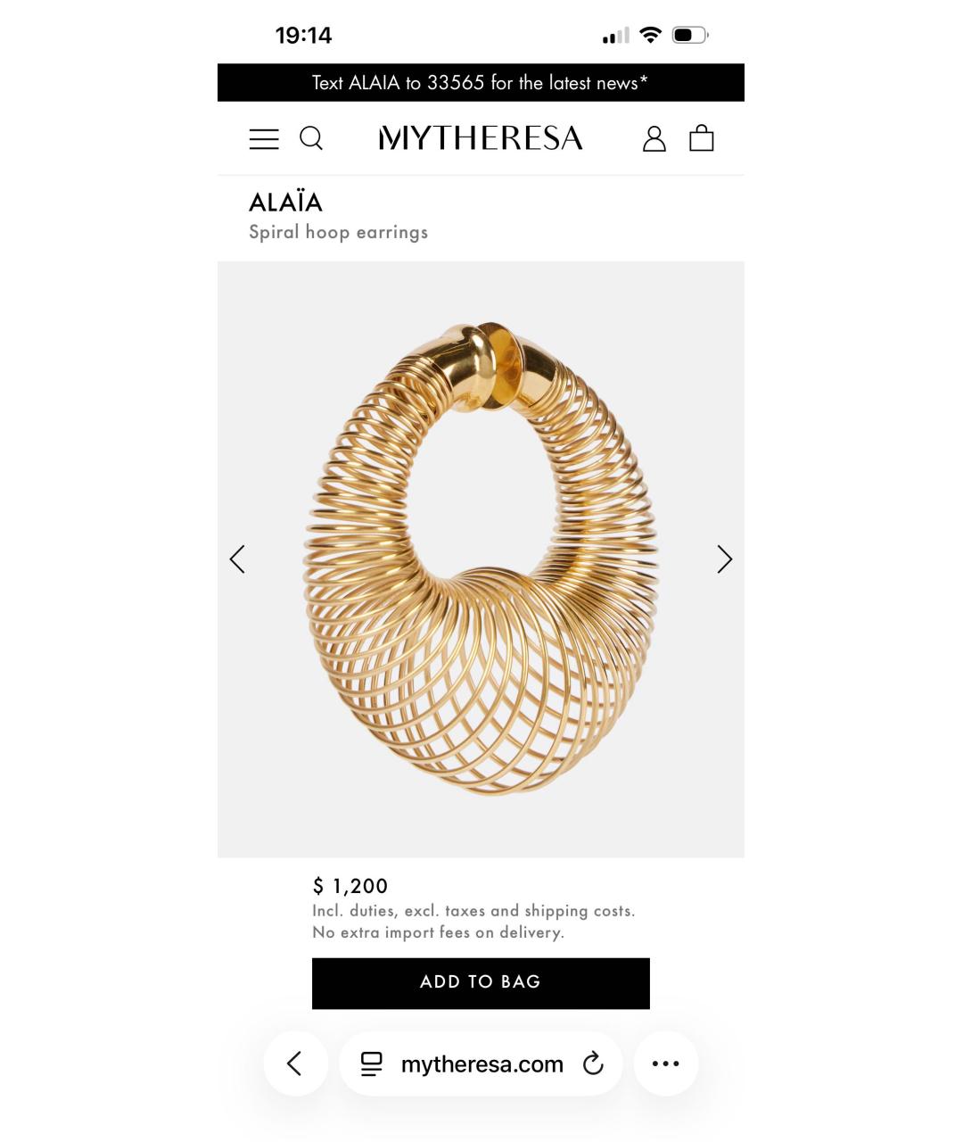Image resolution: width=963 pixels, height=1142 pixels.
Task: Tap the Spiral hoop earrings title
Action: pos(338,232)
